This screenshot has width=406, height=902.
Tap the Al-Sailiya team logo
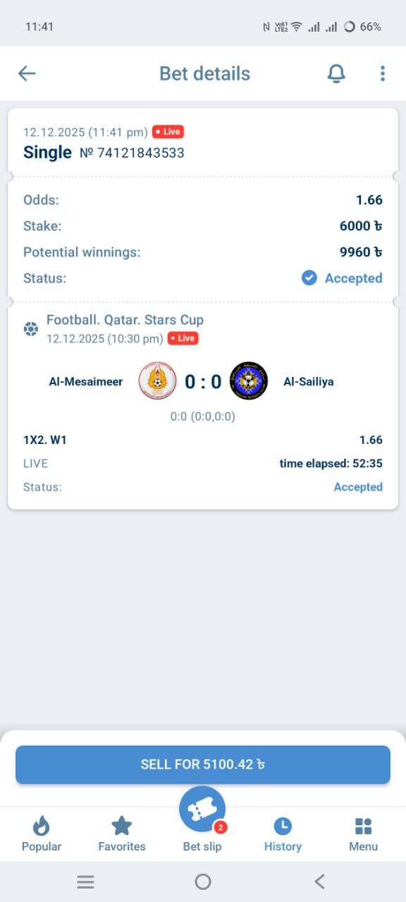click(249, 381)
